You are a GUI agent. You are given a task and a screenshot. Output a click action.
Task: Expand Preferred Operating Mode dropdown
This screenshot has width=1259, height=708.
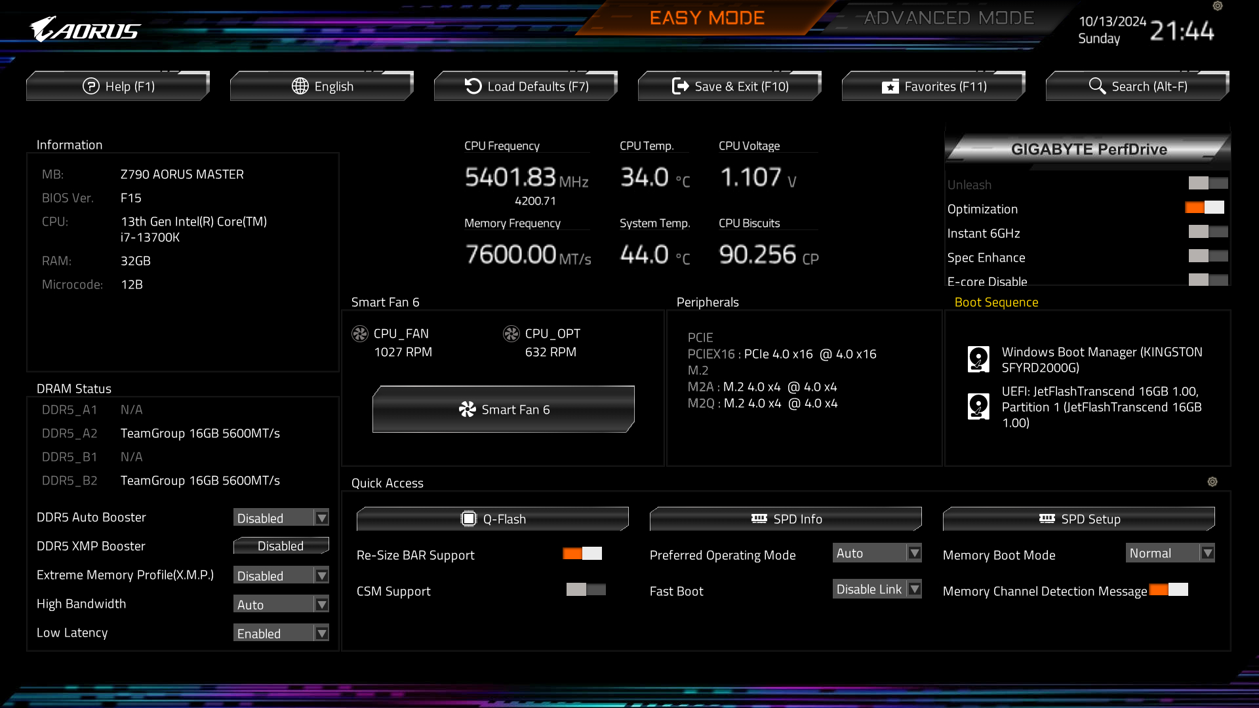[x=877, y=553]
